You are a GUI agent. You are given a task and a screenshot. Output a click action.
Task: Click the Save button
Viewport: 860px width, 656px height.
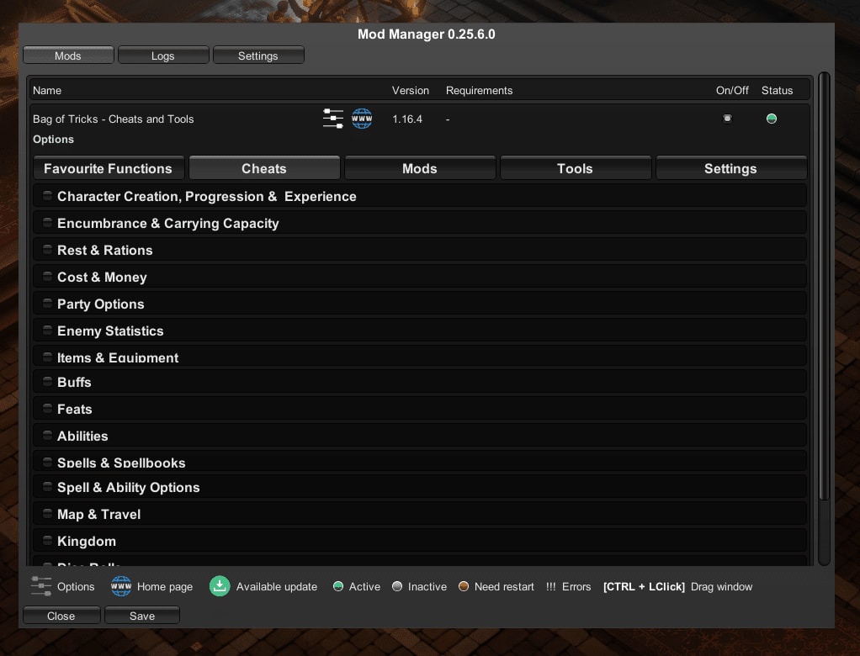142,616
